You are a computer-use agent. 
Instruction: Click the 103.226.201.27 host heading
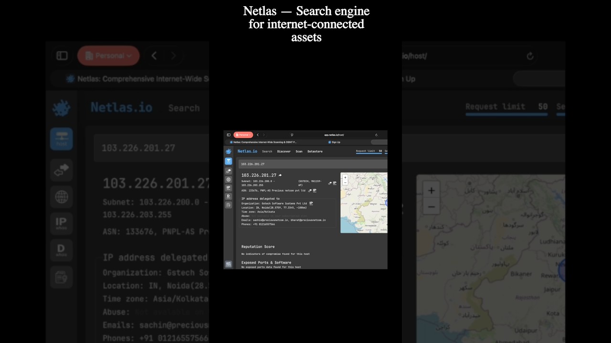coord(259,175)
